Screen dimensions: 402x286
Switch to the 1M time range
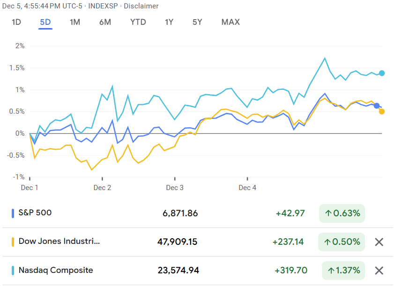[75, 22]
